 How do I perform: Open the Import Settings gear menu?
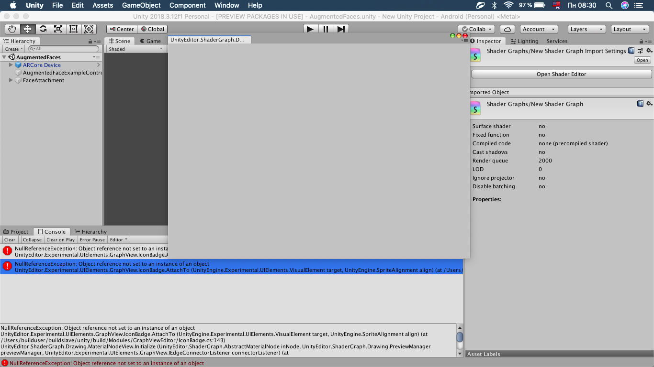[x=649, y=51]
